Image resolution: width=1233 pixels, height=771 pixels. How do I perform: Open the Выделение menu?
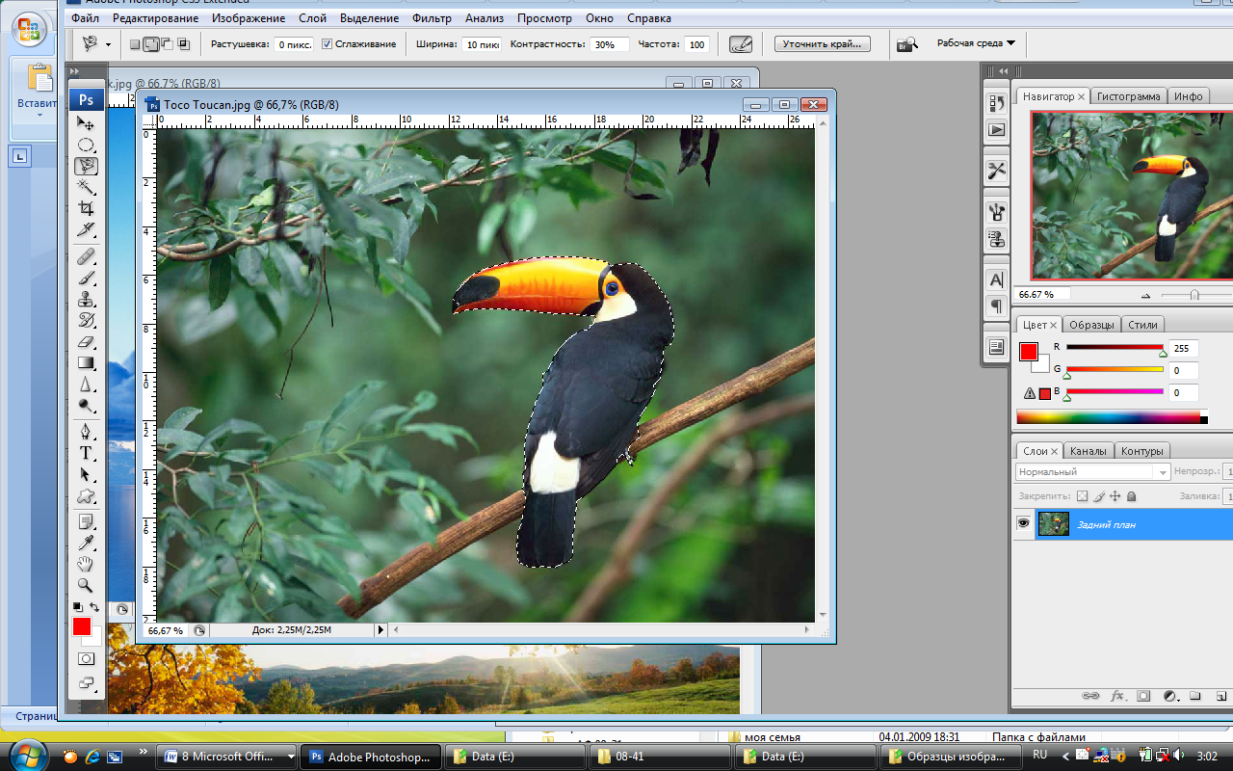(x=370, y=17)
